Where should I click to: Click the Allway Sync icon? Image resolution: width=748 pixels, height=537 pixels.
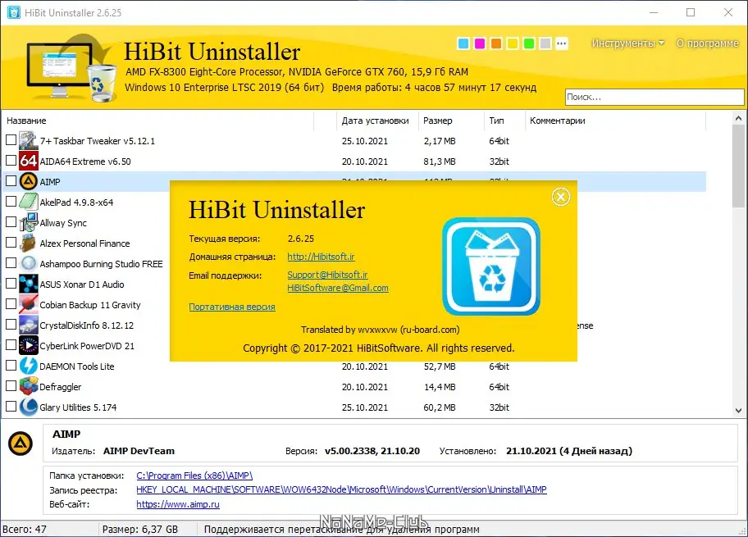[28, 222]
